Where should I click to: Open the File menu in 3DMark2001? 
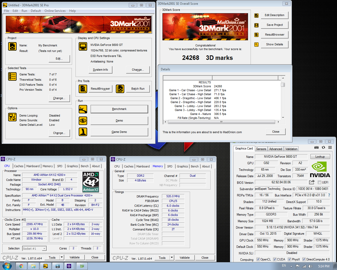(7, 11)
